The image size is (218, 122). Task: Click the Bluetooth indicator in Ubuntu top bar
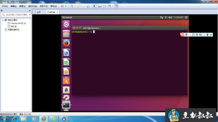(166, 18)
